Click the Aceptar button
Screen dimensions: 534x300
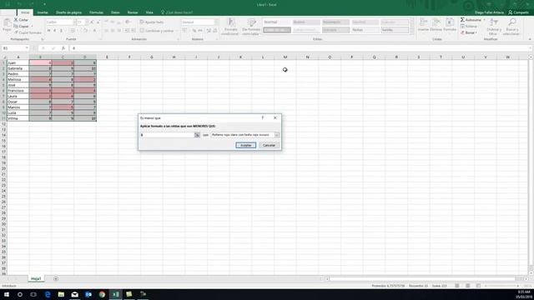pyautogui.click(x=245, y=145)
